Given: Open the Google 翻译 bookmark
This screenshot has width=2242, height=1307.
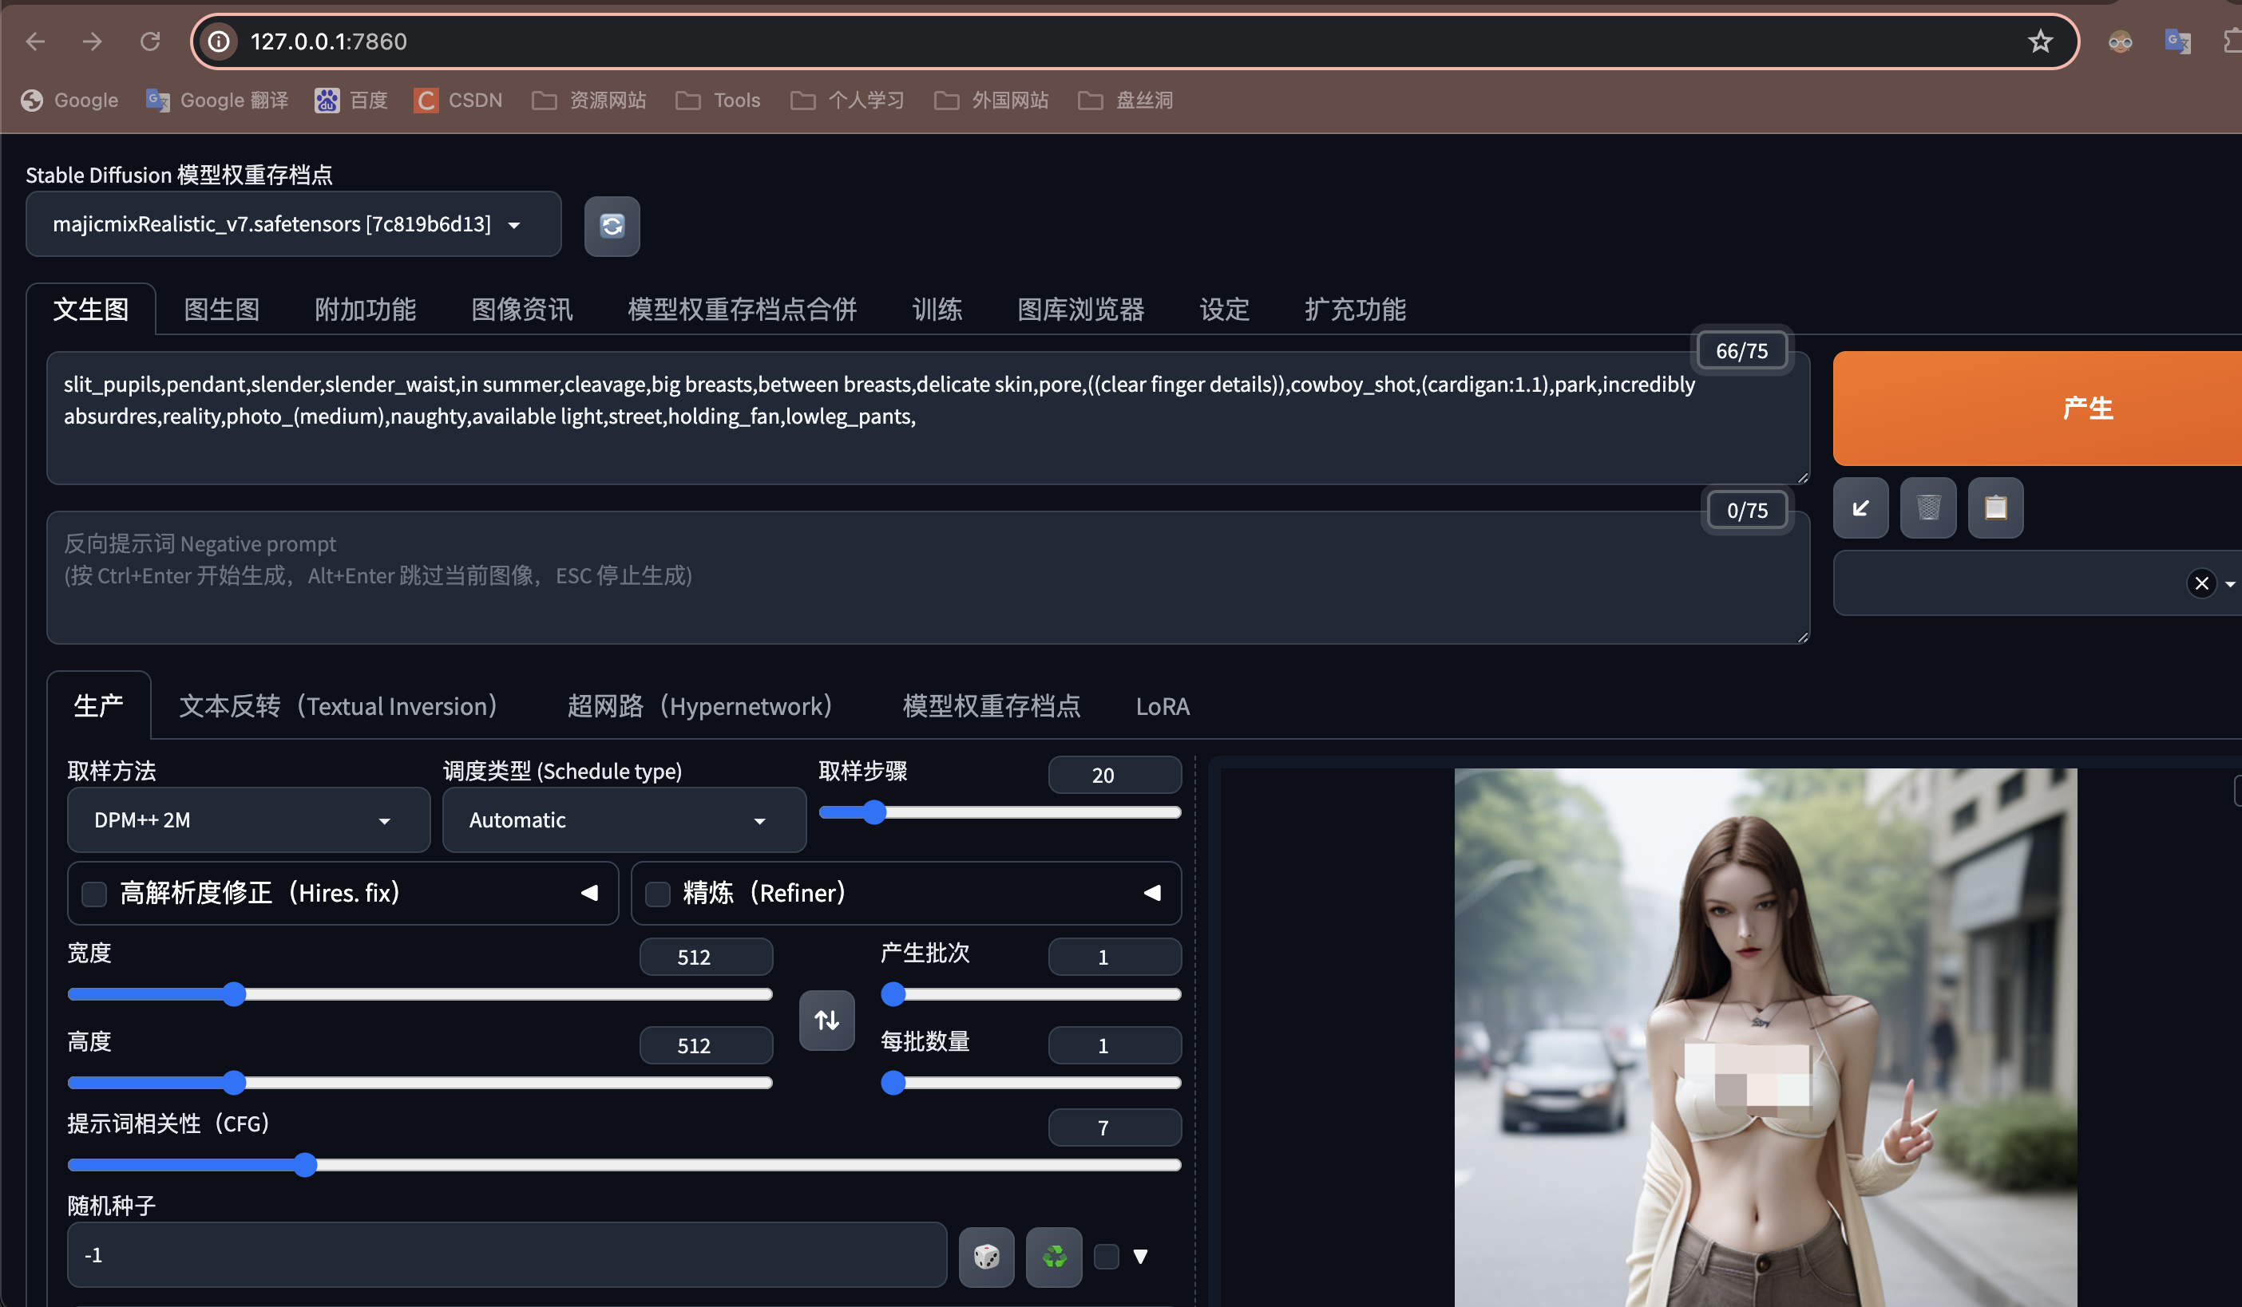Looking at the screenshot, I should click(217, 100).
